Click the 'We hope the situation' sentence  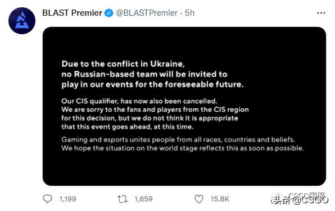(x=183, y=148)
